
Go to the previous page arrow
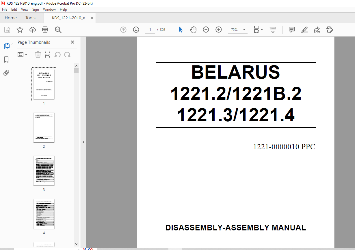click(x=123, y=30)
